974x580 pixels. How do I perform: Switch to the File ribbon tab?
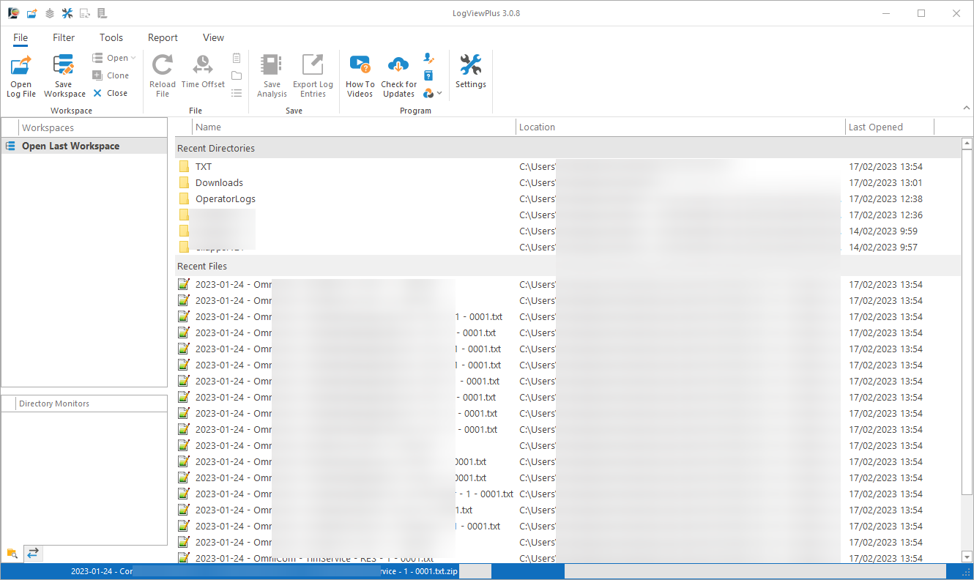tap(21, 37)
